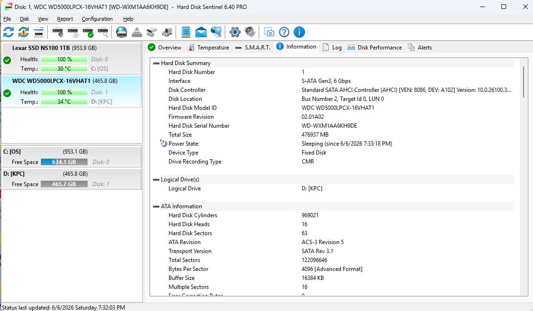Collapse the Hard Disk Summary section

pos(156,63)
